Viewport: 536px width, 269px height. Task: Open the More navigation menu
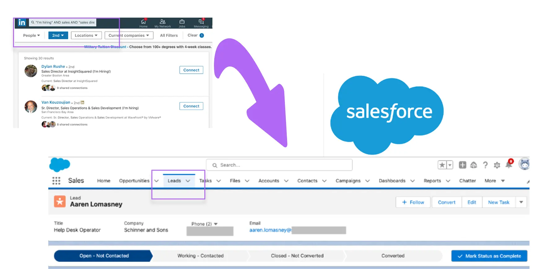[495, 181]
